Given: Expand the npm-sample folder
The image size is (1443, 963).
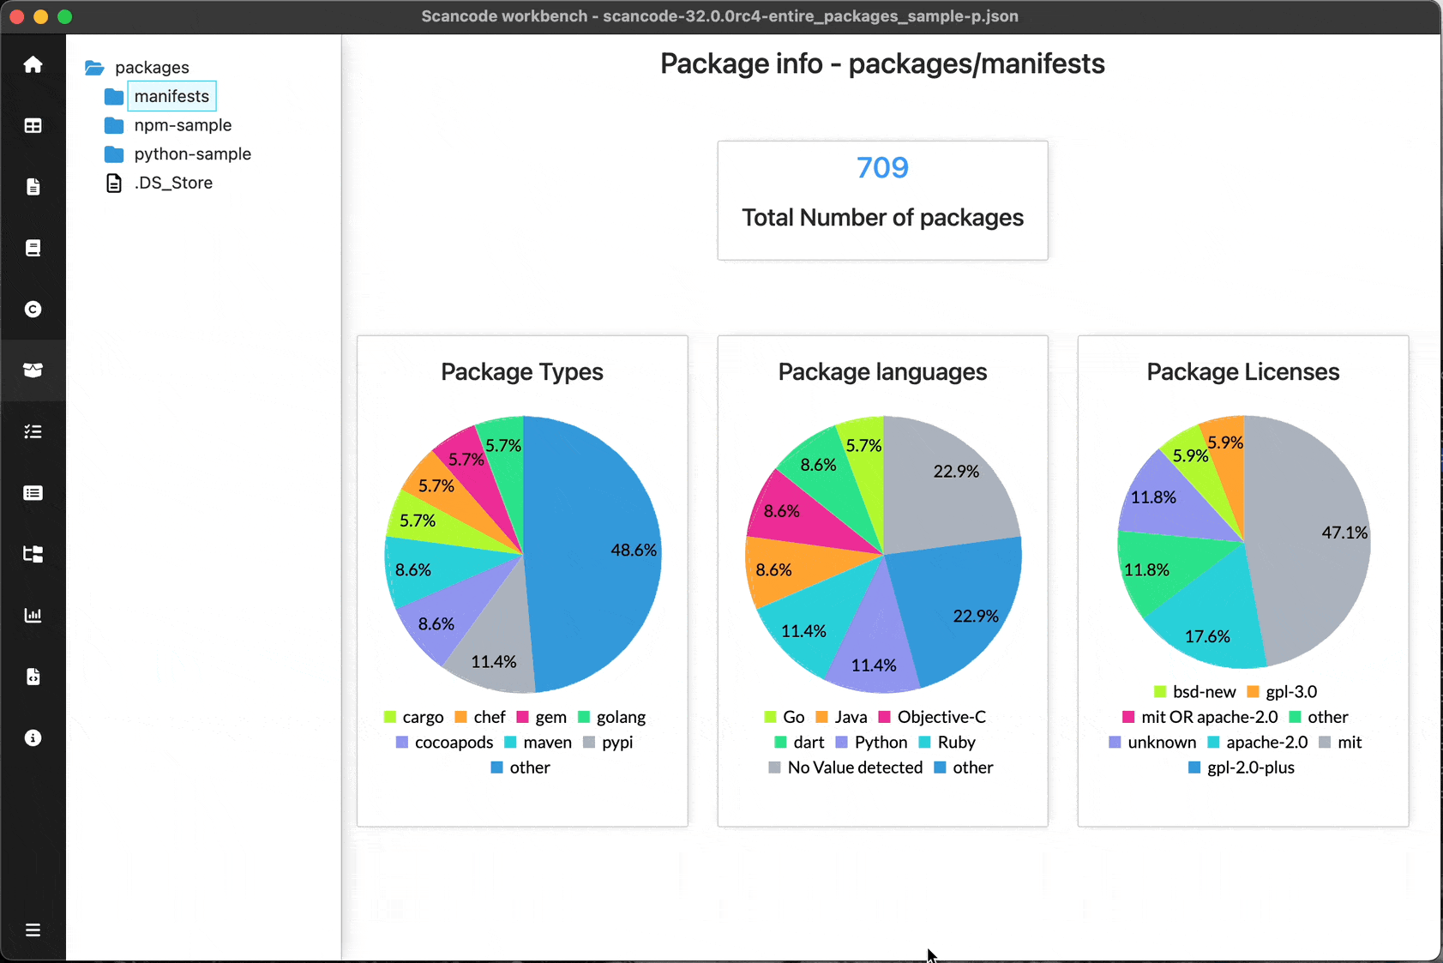Looking at the screenshot, I should pyautogui.click(x=182, y=125).
